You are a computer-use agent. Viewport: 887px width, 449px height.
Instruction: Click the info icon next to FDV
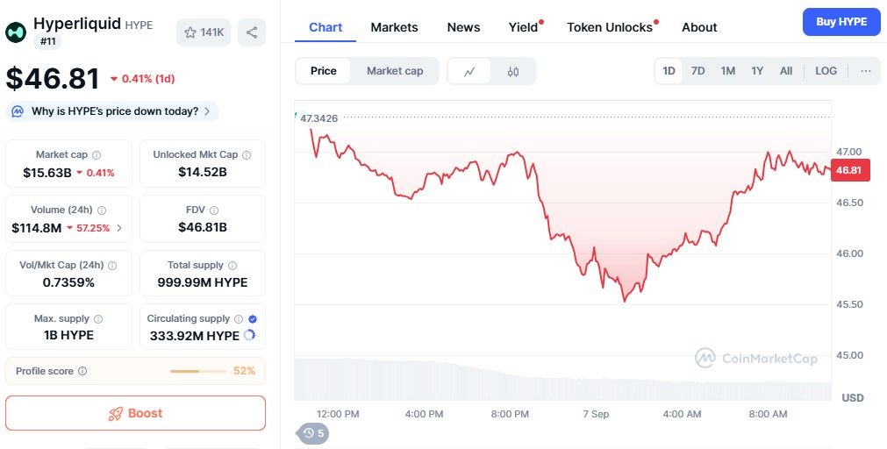[x=214, y=210]
